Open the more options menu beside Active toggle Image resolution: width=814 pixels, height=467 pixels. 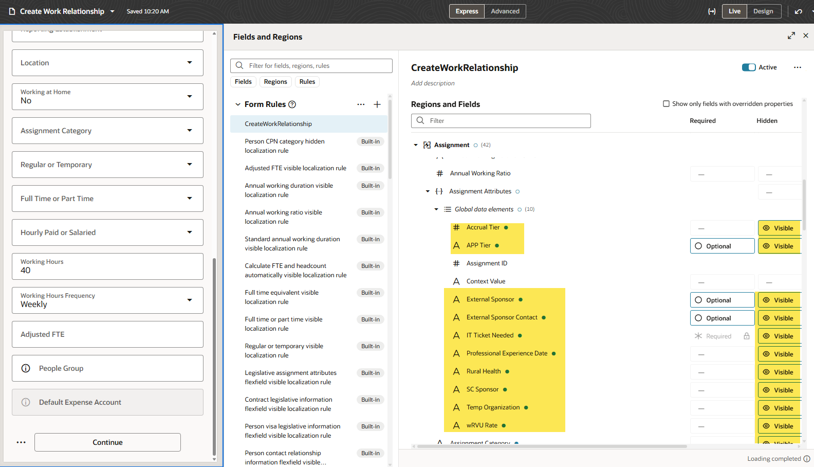point(798,67)
